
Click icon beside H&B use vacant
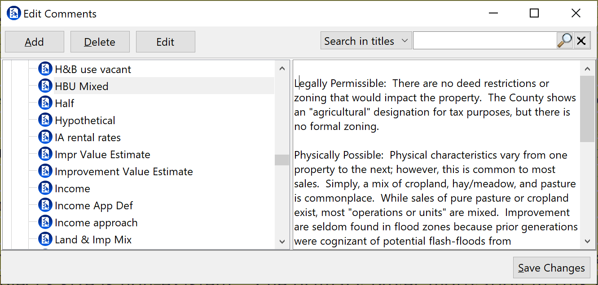[x=45, y=69]
